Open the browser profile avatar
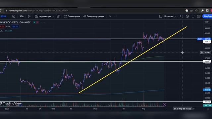212x119 pixels. click(211, 11)
